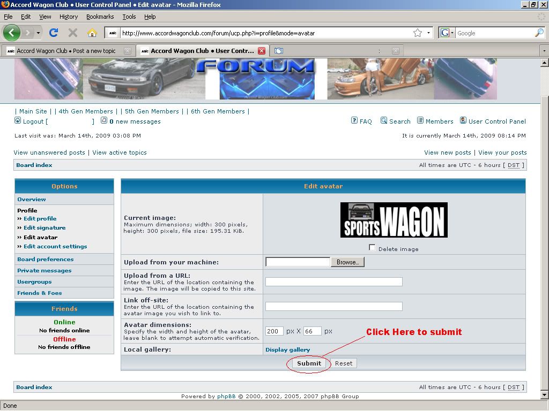
Task: Open the Google search engine selector
Action: click(447, 33)
